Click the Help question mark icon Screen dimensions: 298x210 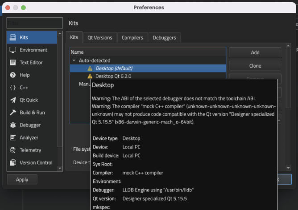click(13, 75)
